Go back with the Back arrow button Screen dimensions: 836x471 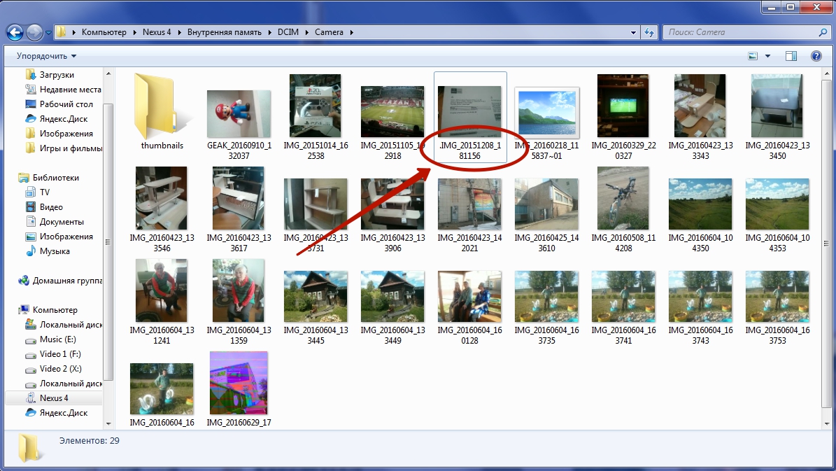click(15, 32)
